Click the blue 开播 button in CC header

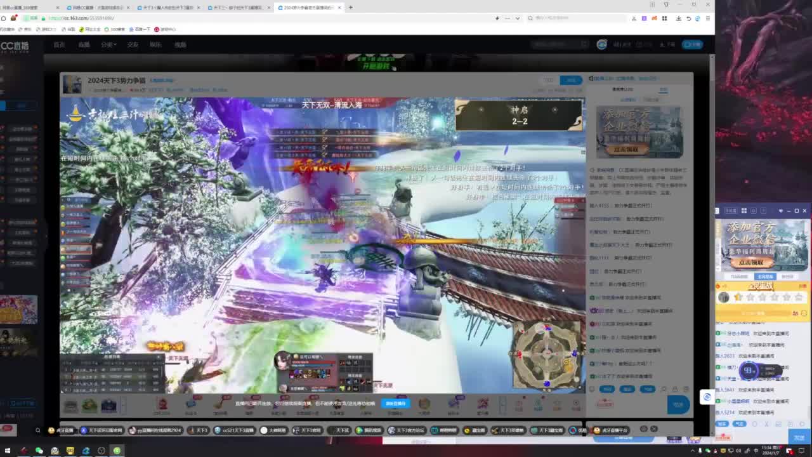pos(692,44)
